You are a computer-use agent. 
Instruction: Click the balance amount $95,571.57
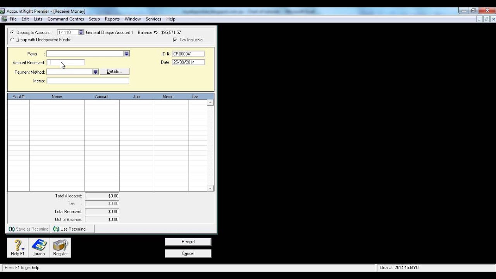point(171,33)
